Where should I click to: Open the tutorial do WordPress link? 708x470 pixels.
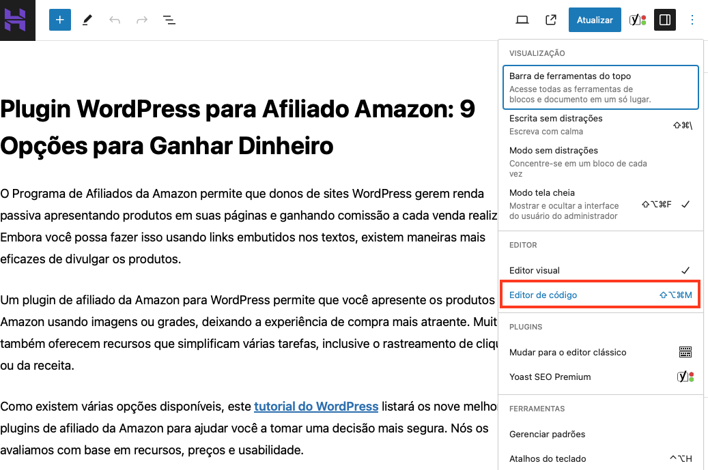click(316, 407)
